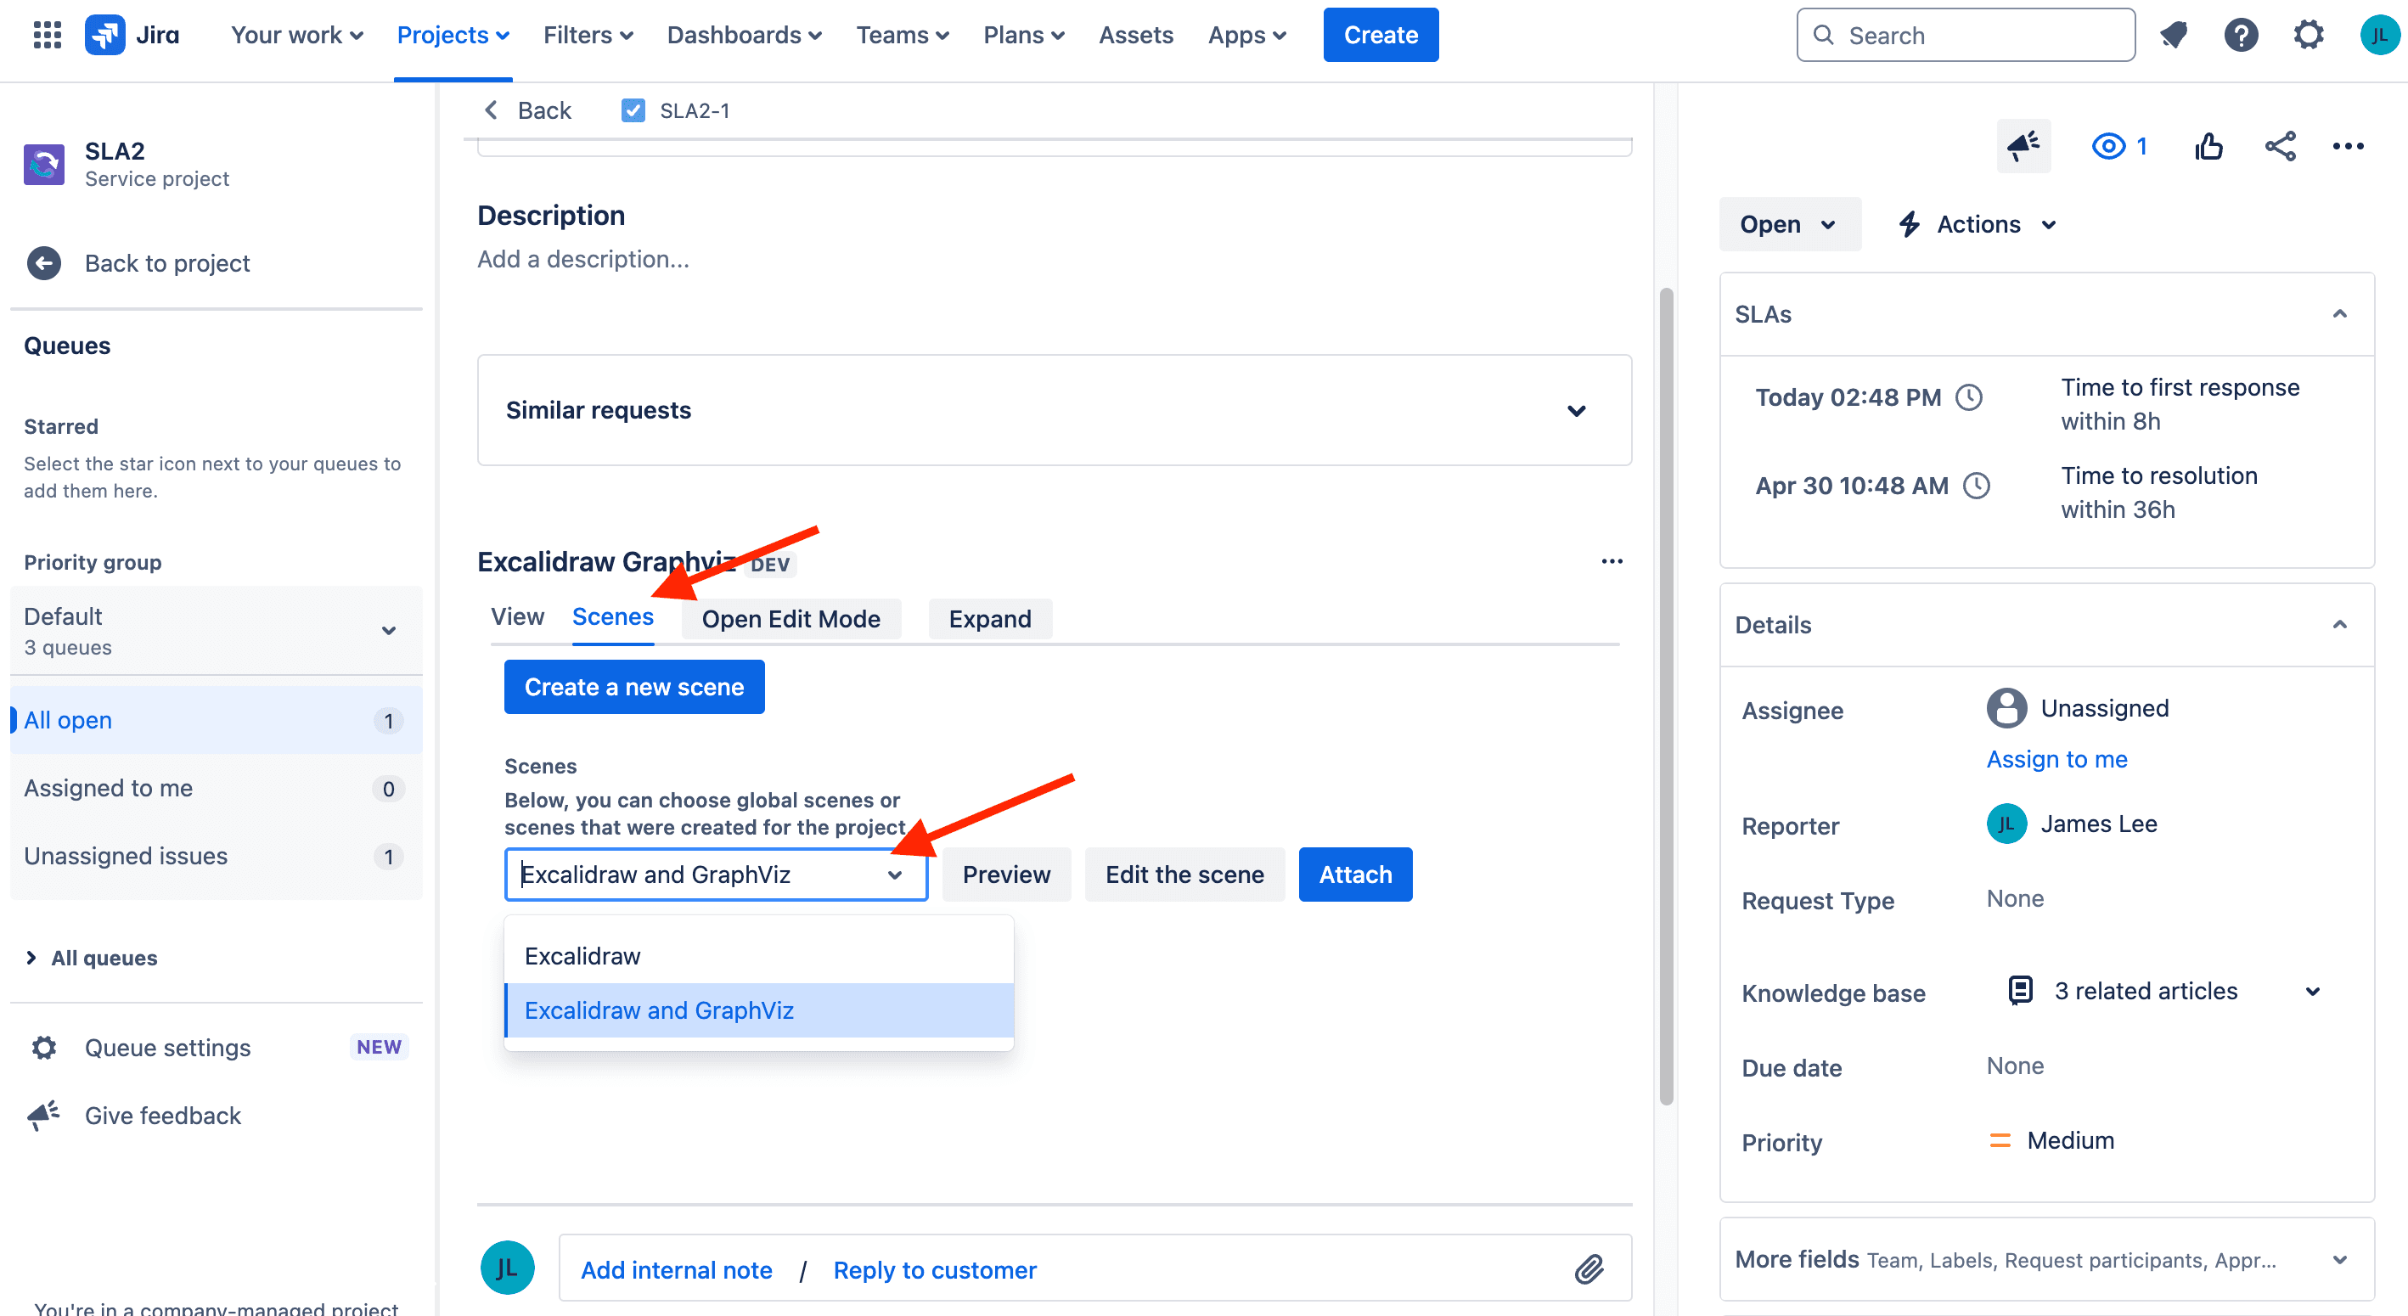Click the comment box JL avatar
Image resolution: width=2408 pixels, height=1316 pixels.
(507, 1268)
